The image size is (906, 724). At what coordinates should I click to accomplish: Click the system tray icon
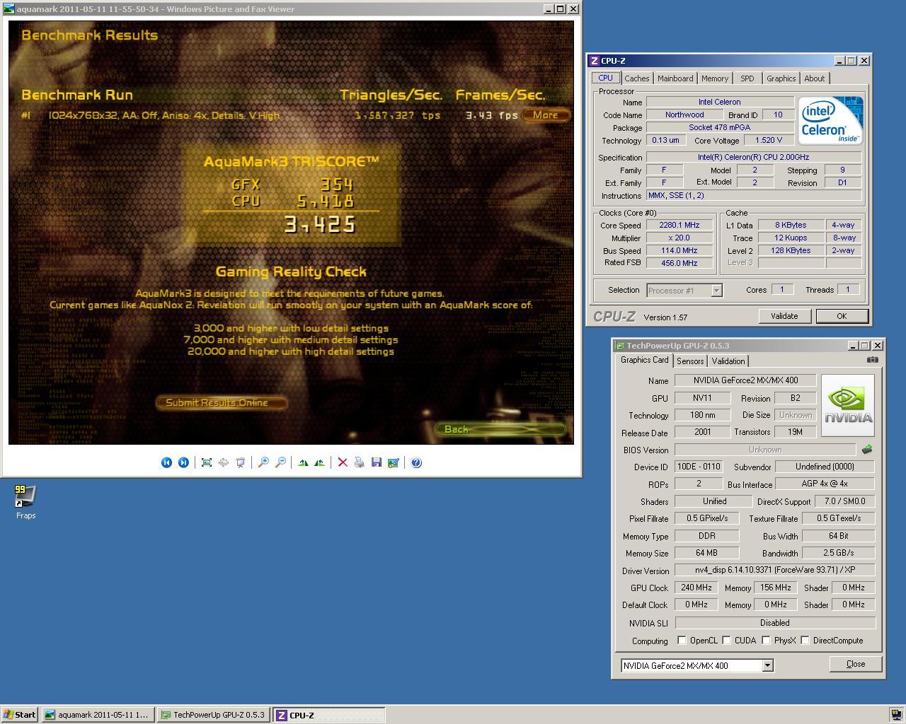pos(896,715)
